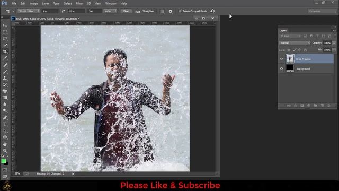Click the resolution 300 input field

coord(94,11)
